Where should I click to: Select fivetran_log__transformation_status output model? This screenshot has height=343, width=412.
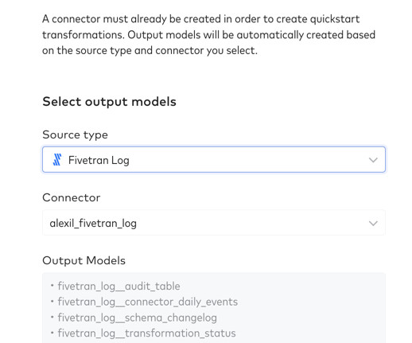point(146,333)
